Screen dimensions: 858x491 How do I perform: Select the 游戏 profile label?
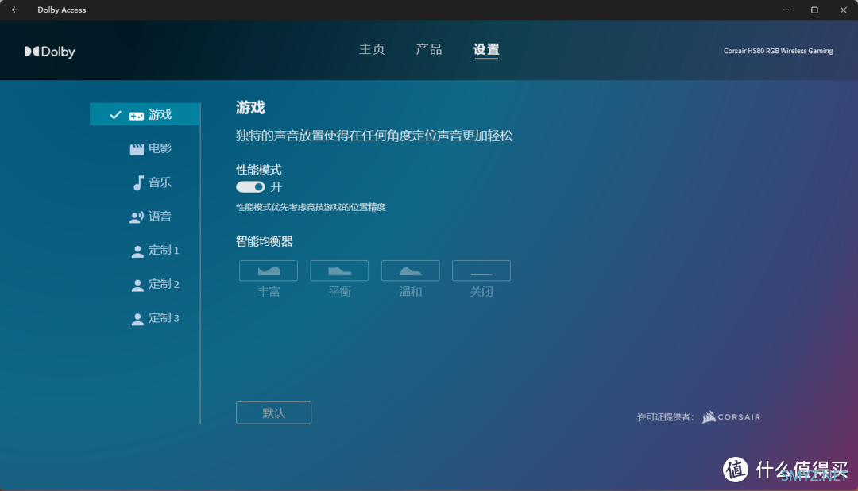pos(160,115)
